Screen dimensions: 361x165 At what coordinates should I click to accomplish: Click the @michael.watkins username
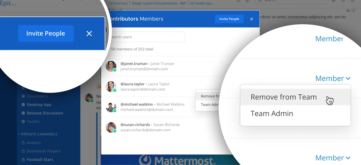click(x=137, y=104)
